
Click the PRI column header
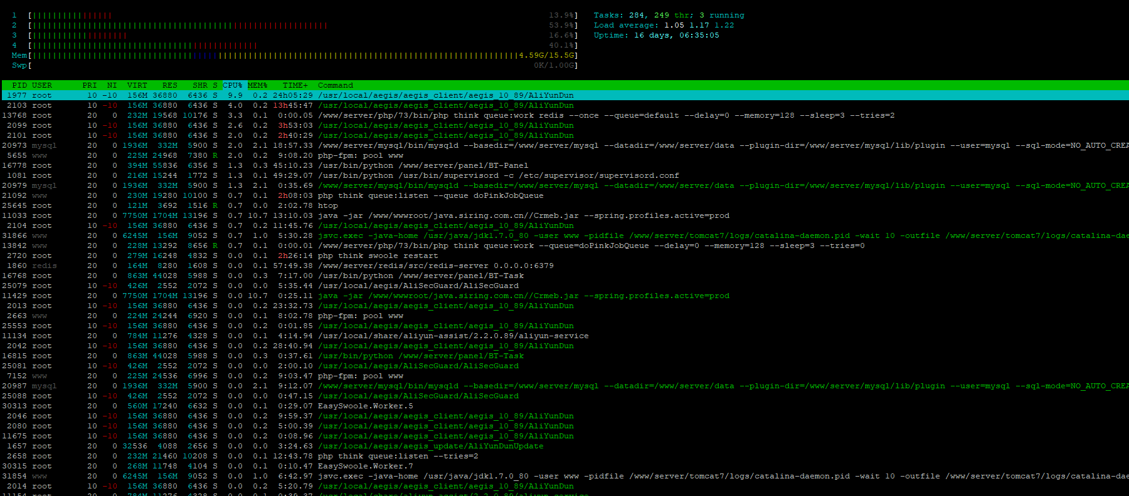(90, 85)
